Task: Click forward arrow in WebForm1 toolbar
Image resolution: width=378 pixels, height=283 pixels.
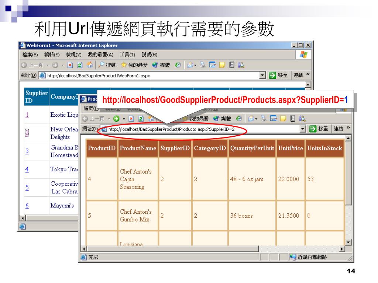Action: point(55,65)
